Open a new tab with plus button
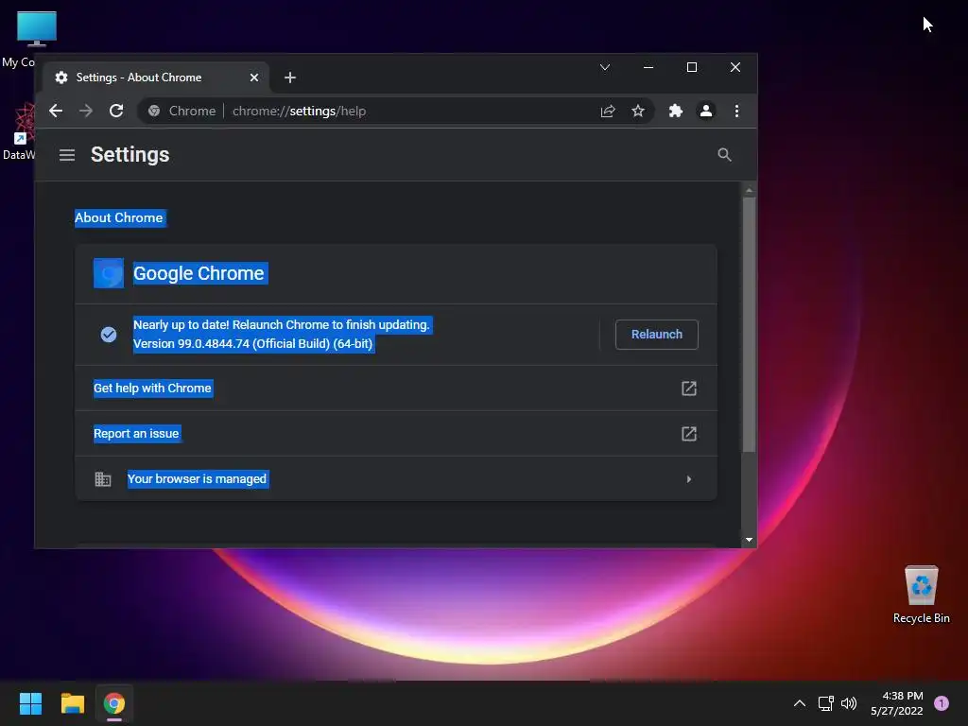Viewport: 968px width, 726px height. (x=289, y=78)
